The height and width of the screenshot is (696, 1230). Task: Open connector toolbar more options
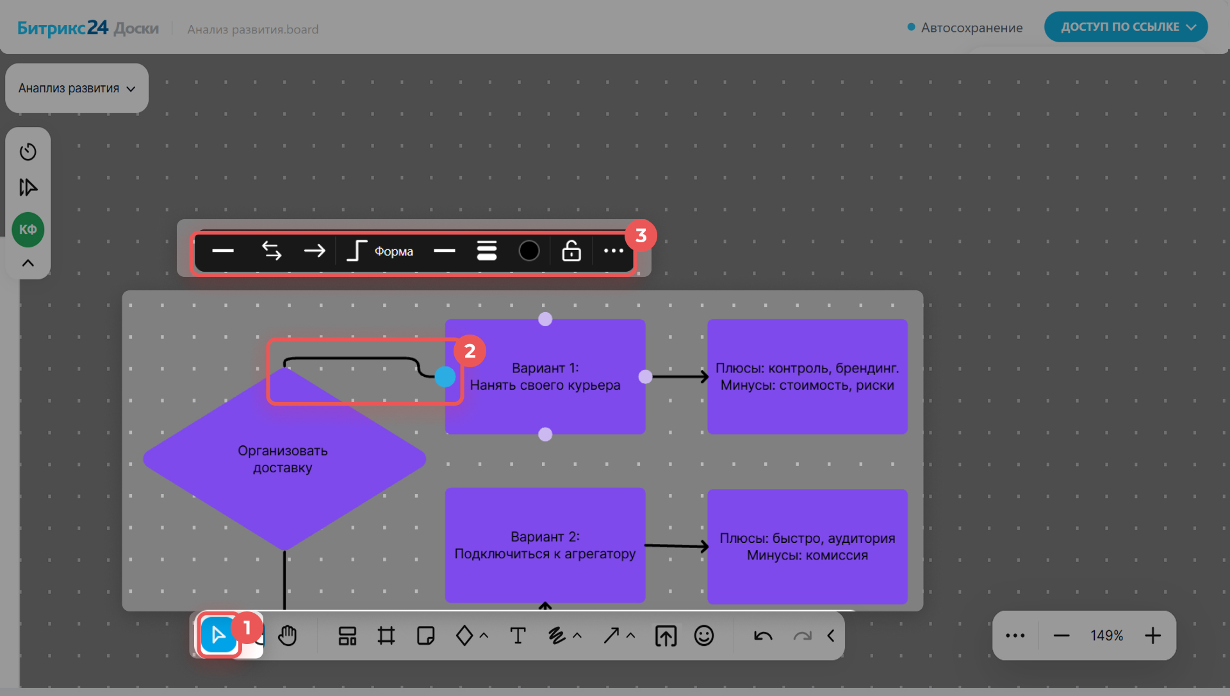pos(613,251)
